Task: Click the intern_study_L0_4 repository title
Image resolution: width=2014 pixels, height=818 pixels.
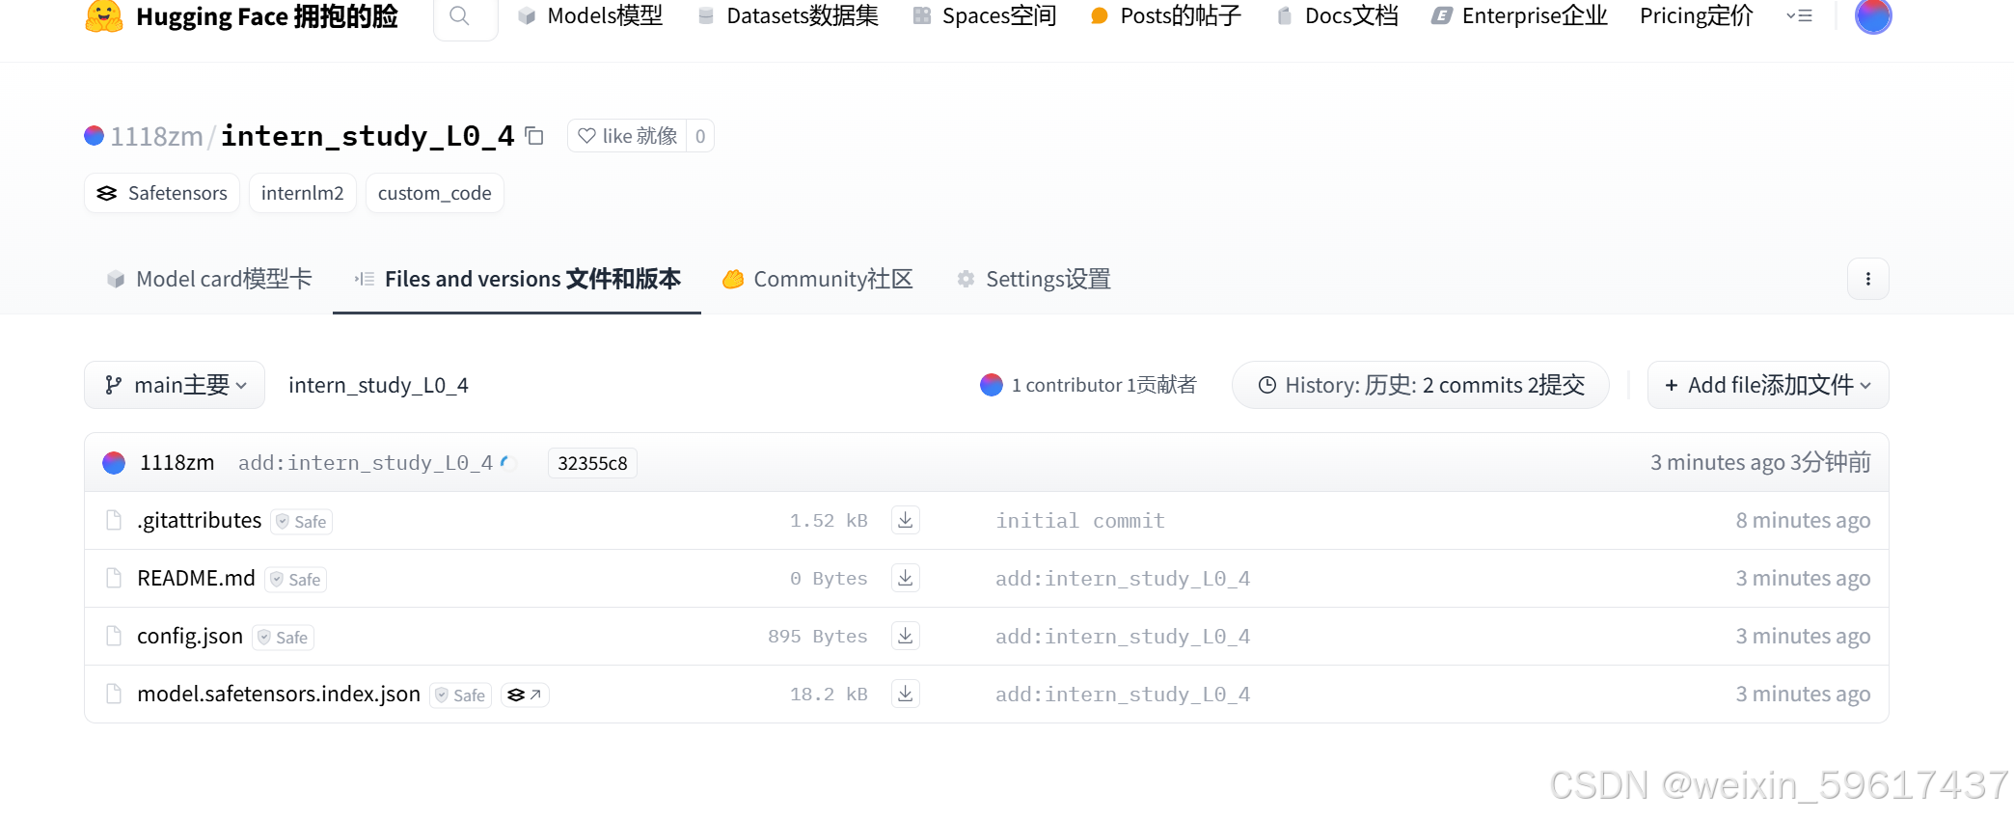Action: 367,136
